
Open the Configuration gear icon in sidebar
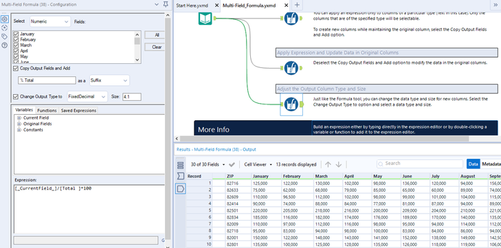(5, 19)
